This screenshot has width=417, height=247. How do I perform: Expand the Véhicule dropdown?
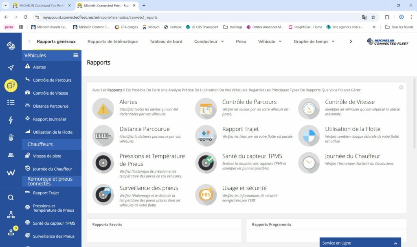[x=270, y=41]
